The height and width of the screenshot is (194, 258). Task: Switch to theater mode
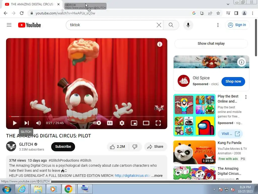146,123
